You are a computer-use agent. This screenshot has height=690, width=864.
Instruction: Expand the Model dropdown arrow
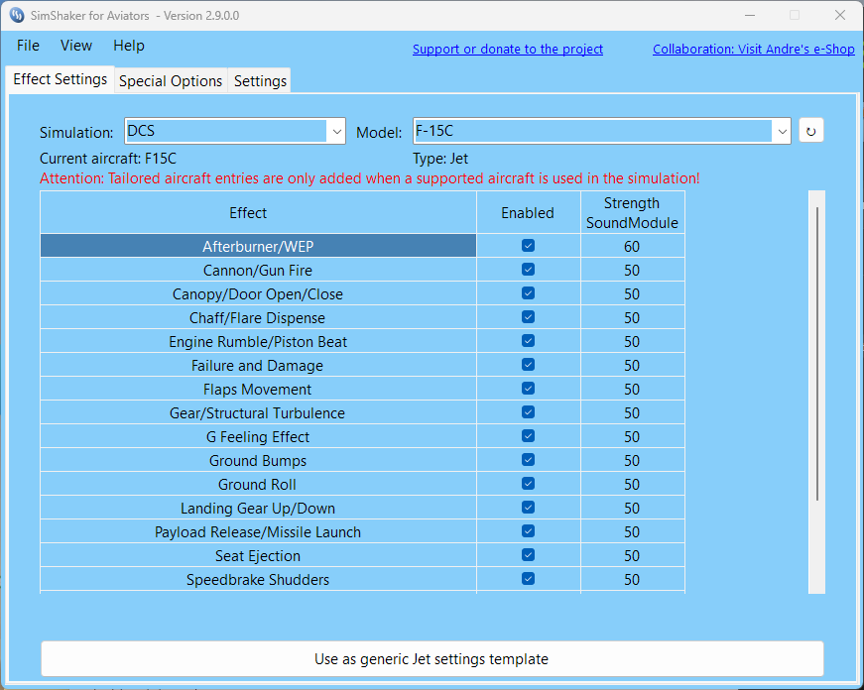(x=782, y=132)
